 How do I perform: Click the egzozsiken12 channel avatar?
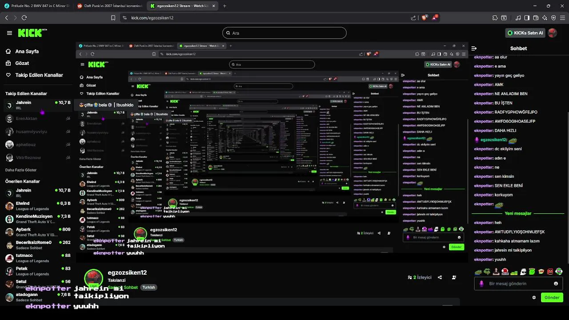(93, 279)
